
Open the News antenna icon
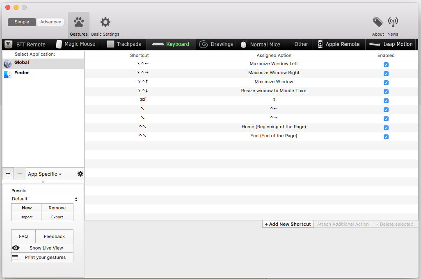click(393, 22)
